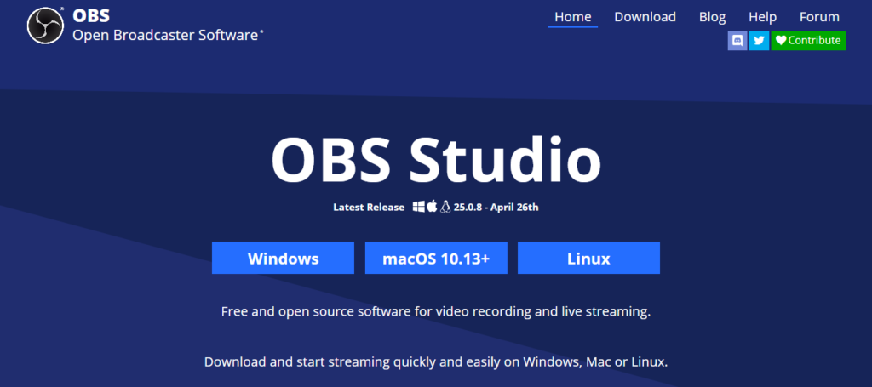The height and width of the screenshot is (387, 872).
Task: Download OBS for macOS 10.13+
Action: (x=436, y=259)
